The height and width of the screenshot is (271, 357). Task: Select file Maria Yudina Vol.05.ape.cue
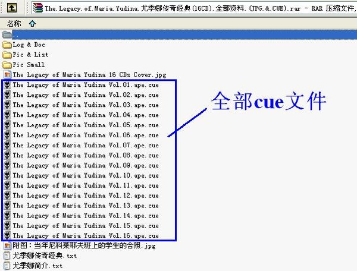86,125
